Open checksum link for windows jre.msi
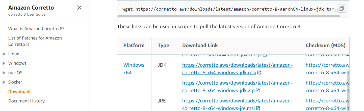 click(327, 104)
